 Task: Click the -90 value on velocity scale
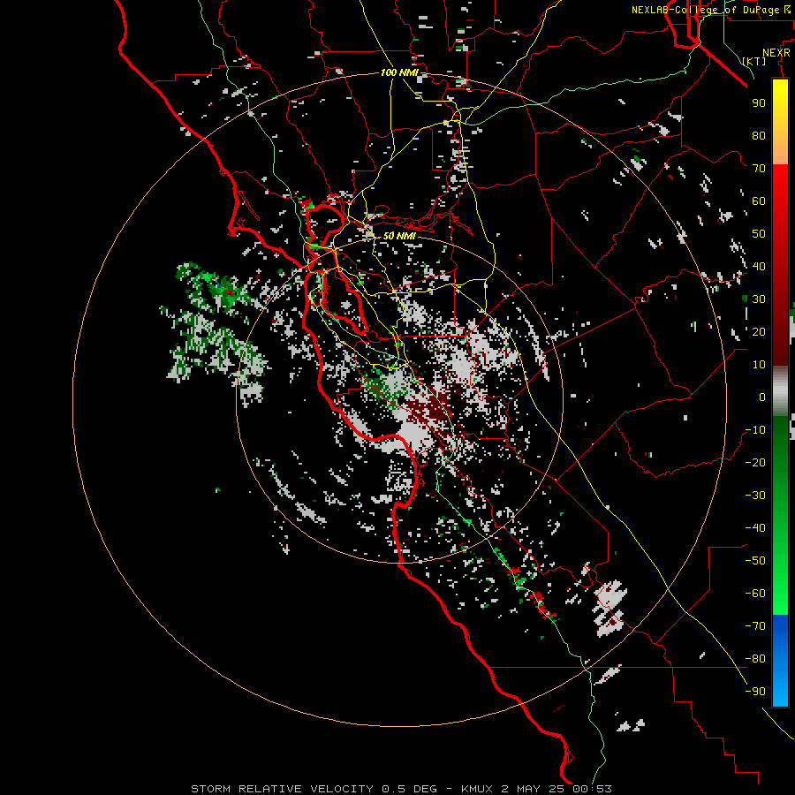(755, 692)
